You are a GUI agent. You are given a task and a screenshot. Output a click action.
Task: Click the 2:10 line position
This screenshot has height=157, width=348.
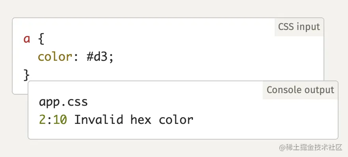[x=53, y=120]
